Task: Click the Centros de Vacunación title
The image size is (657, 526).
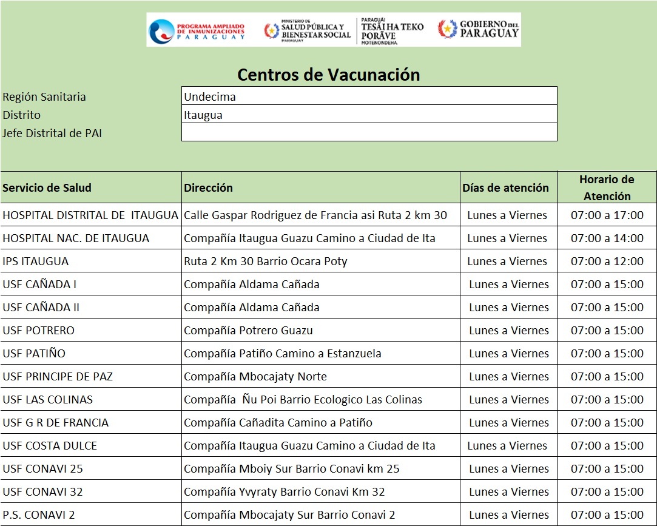Action: (328, 75)
